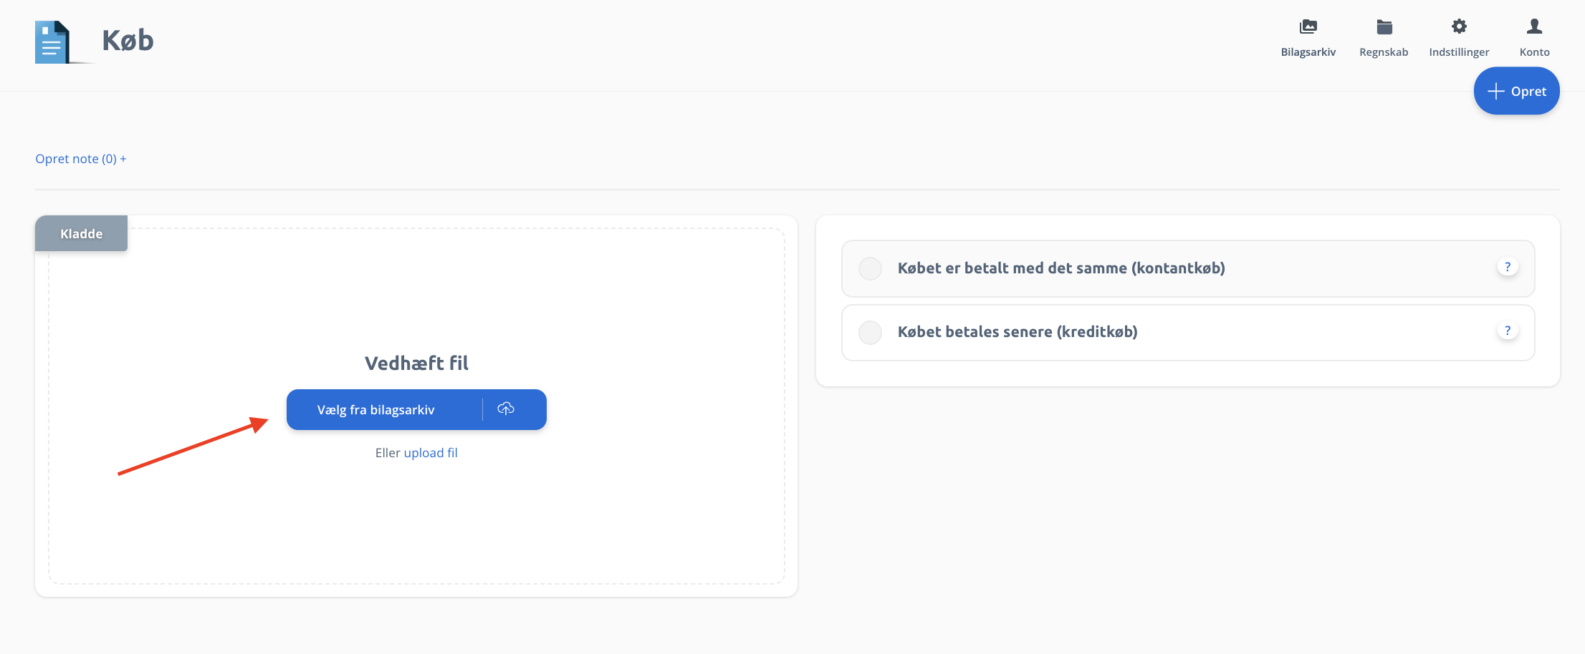Image resolution: width=1585 pixels, height=654 pixels.
Task: Show help for kontantkøb question mark
Action: [x=1508, y=267]
